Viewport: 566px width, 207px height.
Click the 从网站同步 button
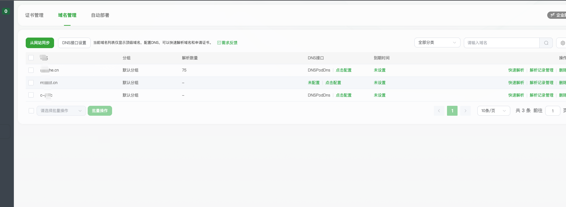pyautogui.click(x=40, y=43)
